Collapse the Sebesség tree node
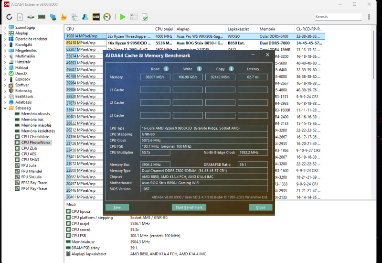The width and height of the screenshot is (382, 263). [x=5, y=108]
